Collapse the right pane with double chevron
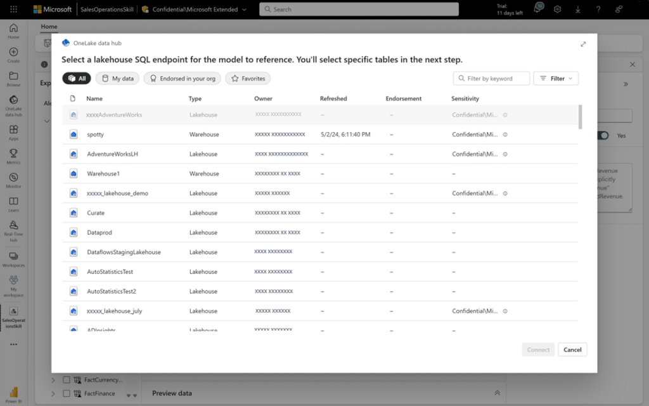649x406 pixels. point(626,84)
